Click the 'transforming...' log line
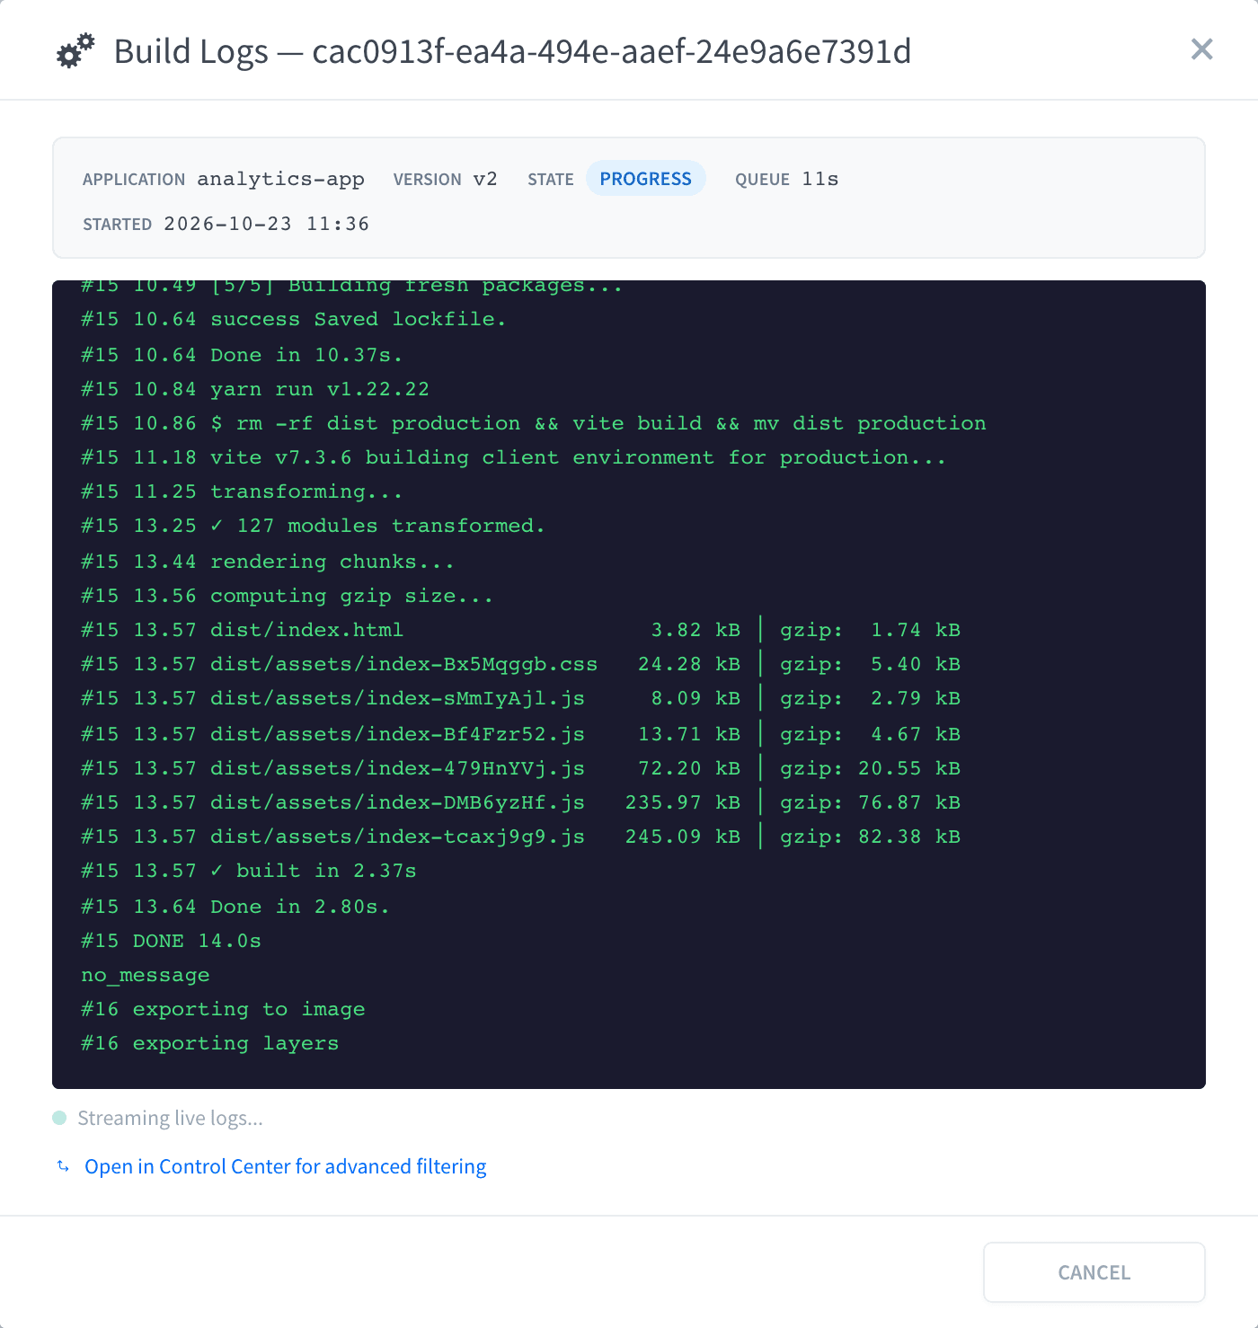The image size is (1258, 1328). click(x=242, y=491)
